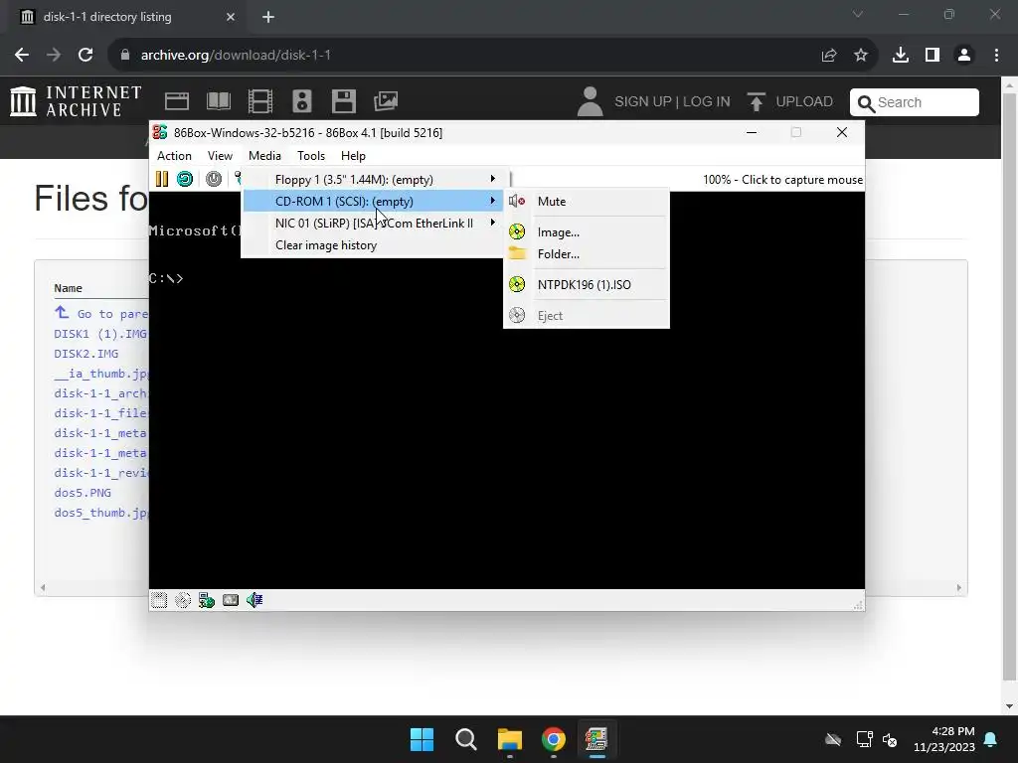
Task: Open the Tools menu in 86Box
Action: (311, 156)
